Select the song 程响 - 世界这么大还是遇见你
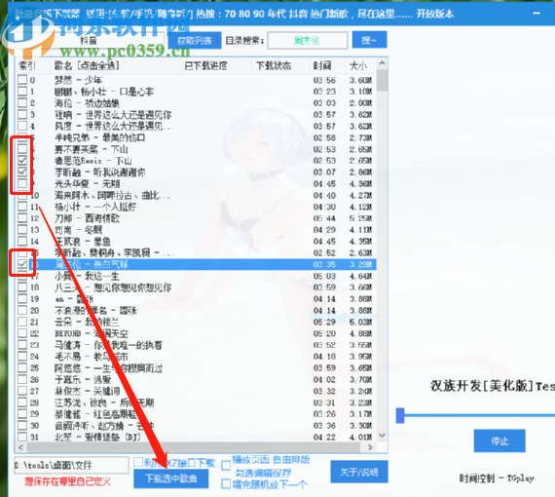 click(113, 115)
